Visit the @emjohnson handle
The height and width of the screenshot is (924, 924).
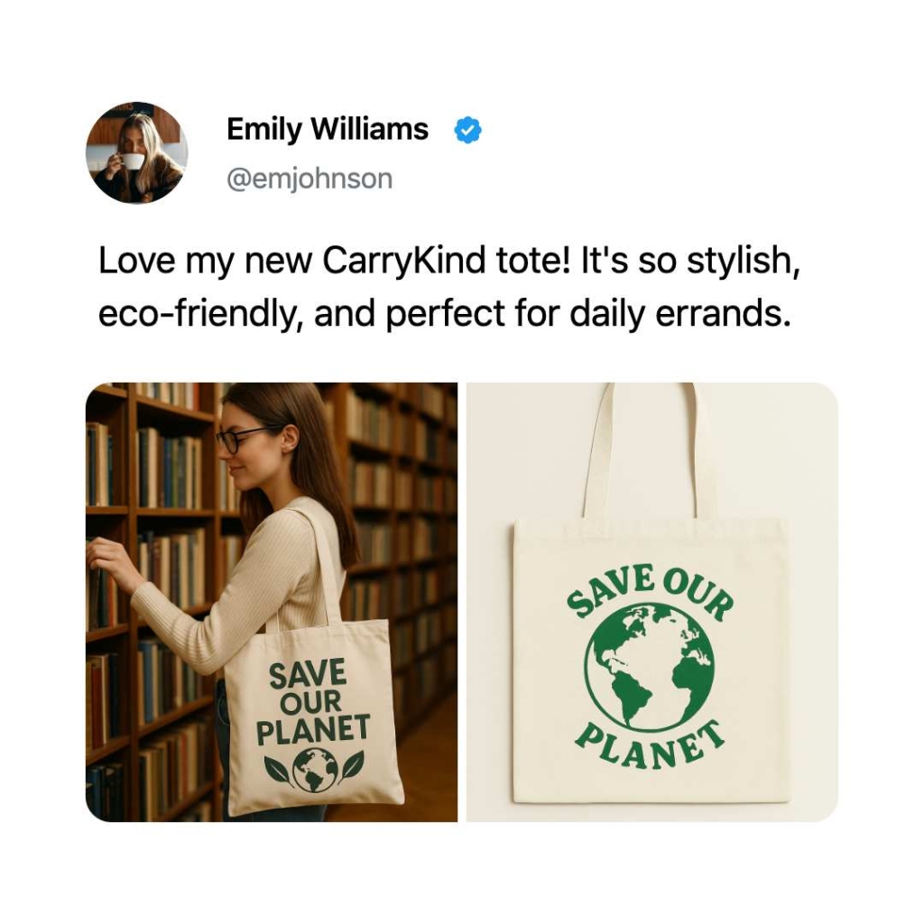[310, 180]
